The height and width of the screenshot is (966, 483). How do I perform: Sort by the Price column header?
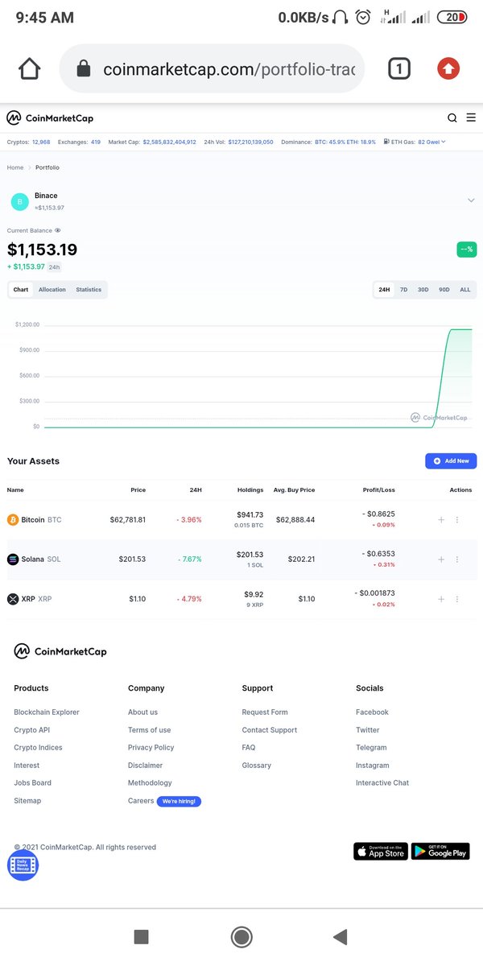(x=138, y=489)
